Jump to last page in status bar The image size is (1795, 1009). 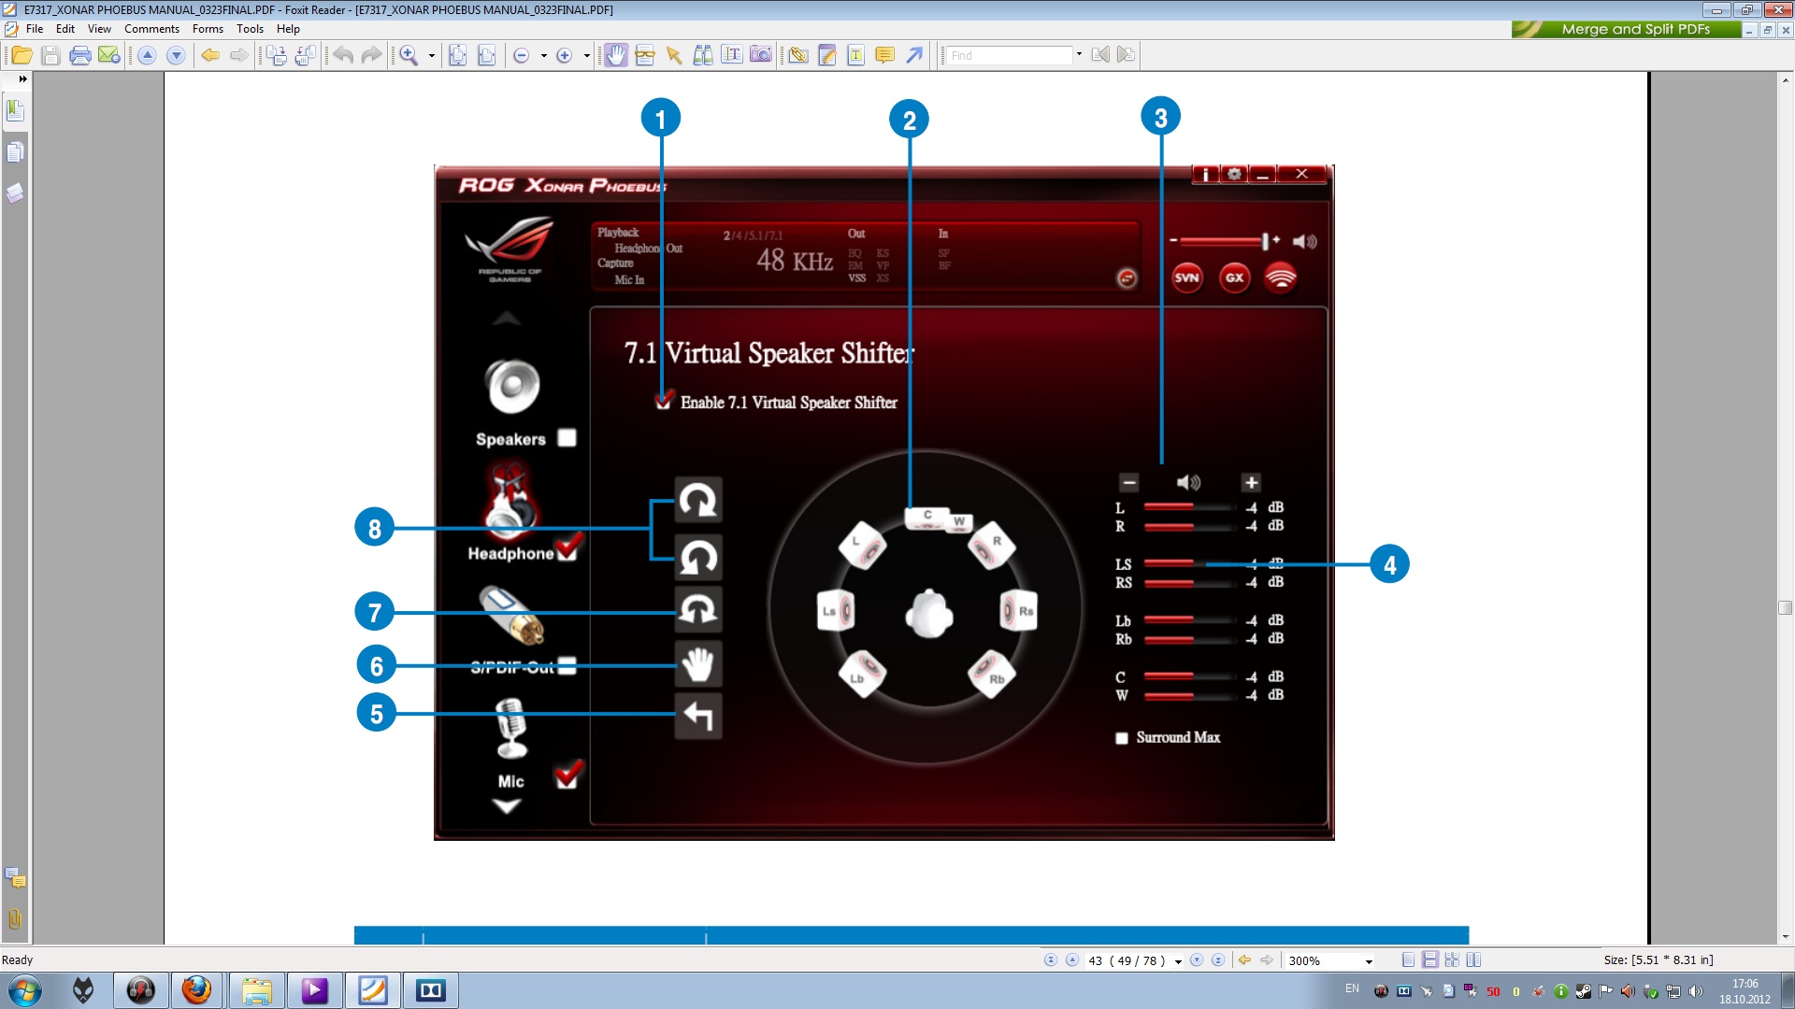pos(1218,960)
